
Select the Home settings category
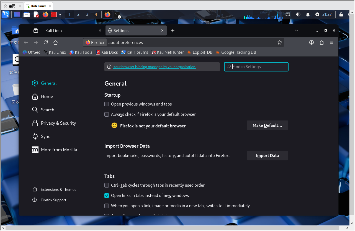pos(43,96)
